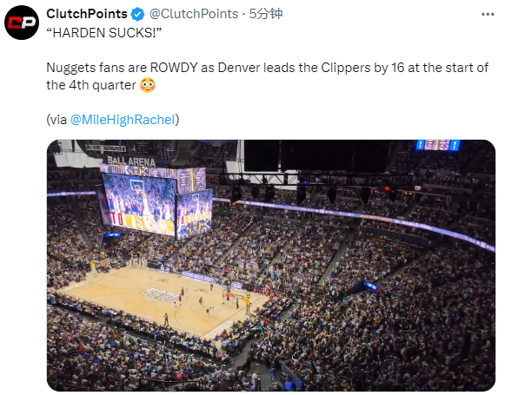Click the basketball court in the video
Screen dimensions: 505x395
(163, 300)
